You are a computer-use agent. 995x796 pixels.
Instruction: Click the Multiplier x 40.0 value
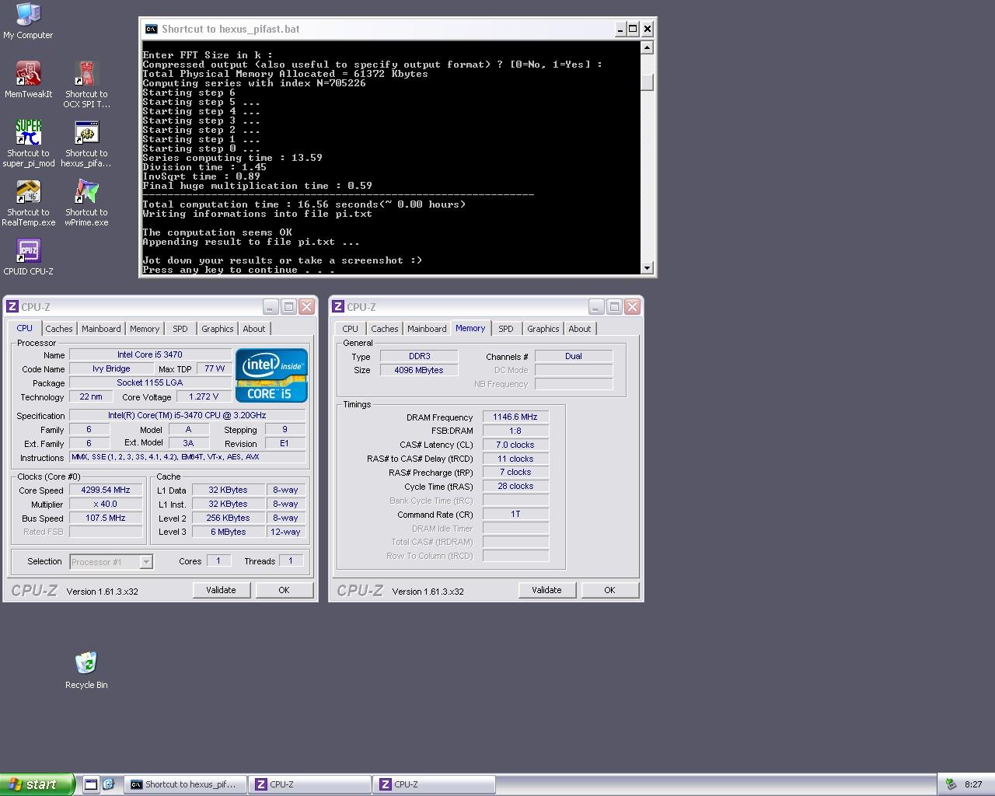pyautogui.click(x=106, y=504)
